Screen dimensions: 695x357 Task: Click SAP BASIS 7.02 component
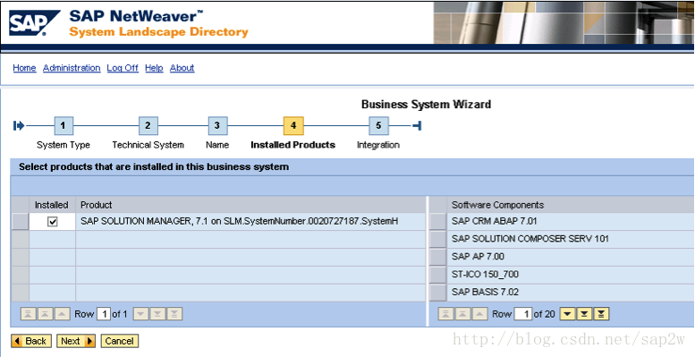pyautogui.click(x=485, y=293)
